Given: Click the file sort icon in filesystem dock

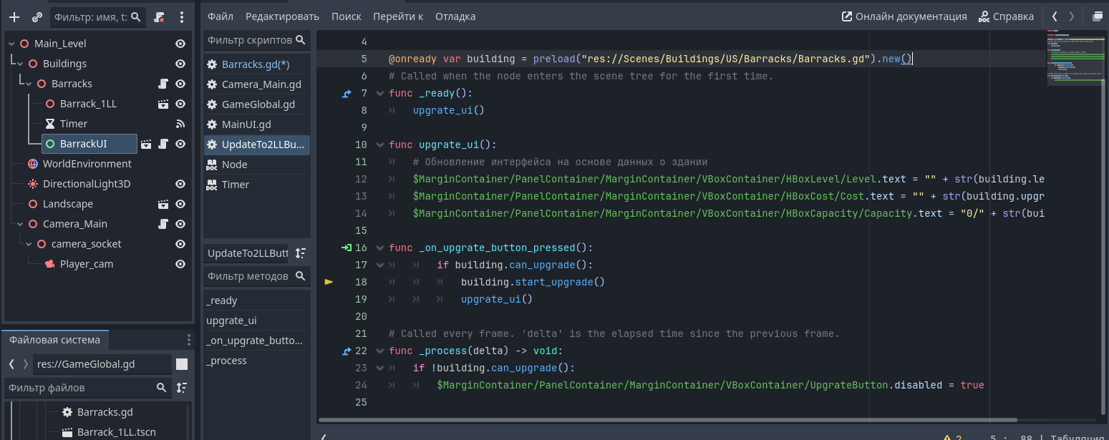Looking at the screenshot, I should 182,388.
